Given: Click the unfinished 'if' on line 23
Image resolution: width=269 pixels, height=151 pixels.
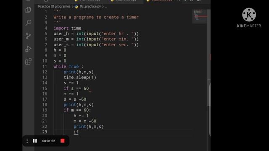Looking at the screenshot, I should click(x=76, y=132).
